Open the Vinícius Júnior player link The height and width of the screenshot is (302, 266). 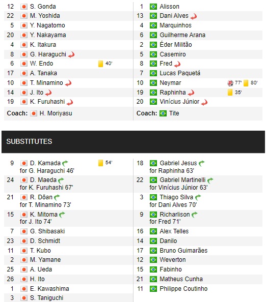coord(179,102)
